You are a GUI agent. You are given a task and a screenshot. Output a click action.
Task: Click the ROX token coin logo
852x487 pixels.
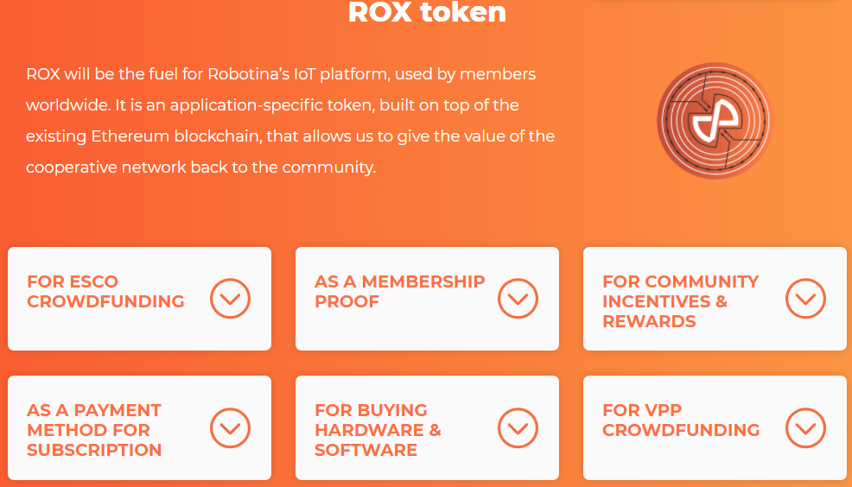[714, 121]
